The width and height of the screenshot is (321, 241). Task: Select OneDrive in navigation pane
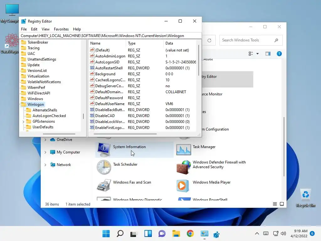64,140
